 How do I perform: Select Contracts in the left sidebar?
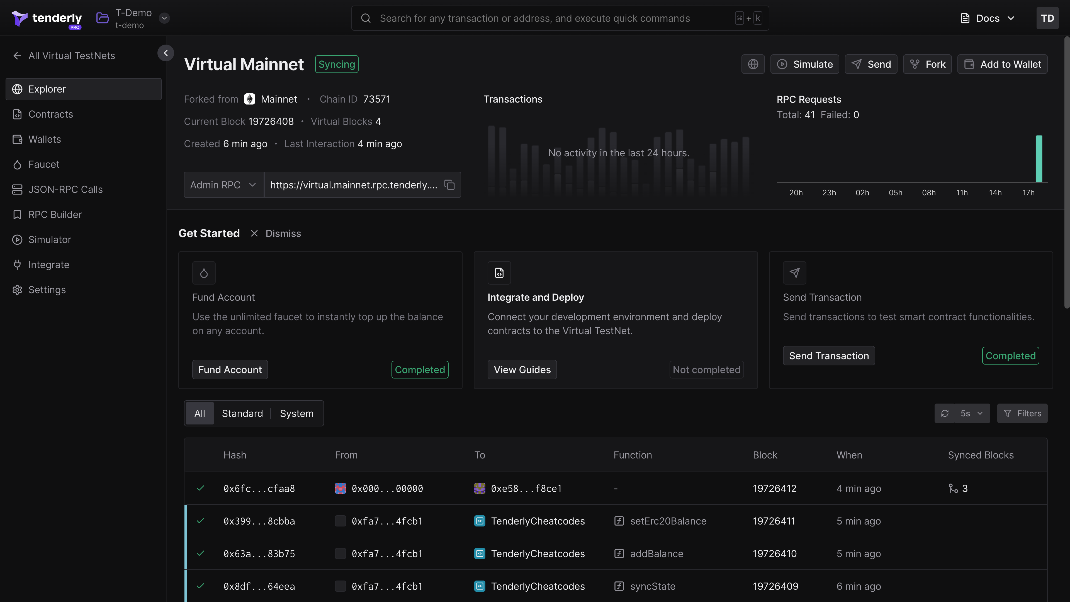(x=51, y=114)
